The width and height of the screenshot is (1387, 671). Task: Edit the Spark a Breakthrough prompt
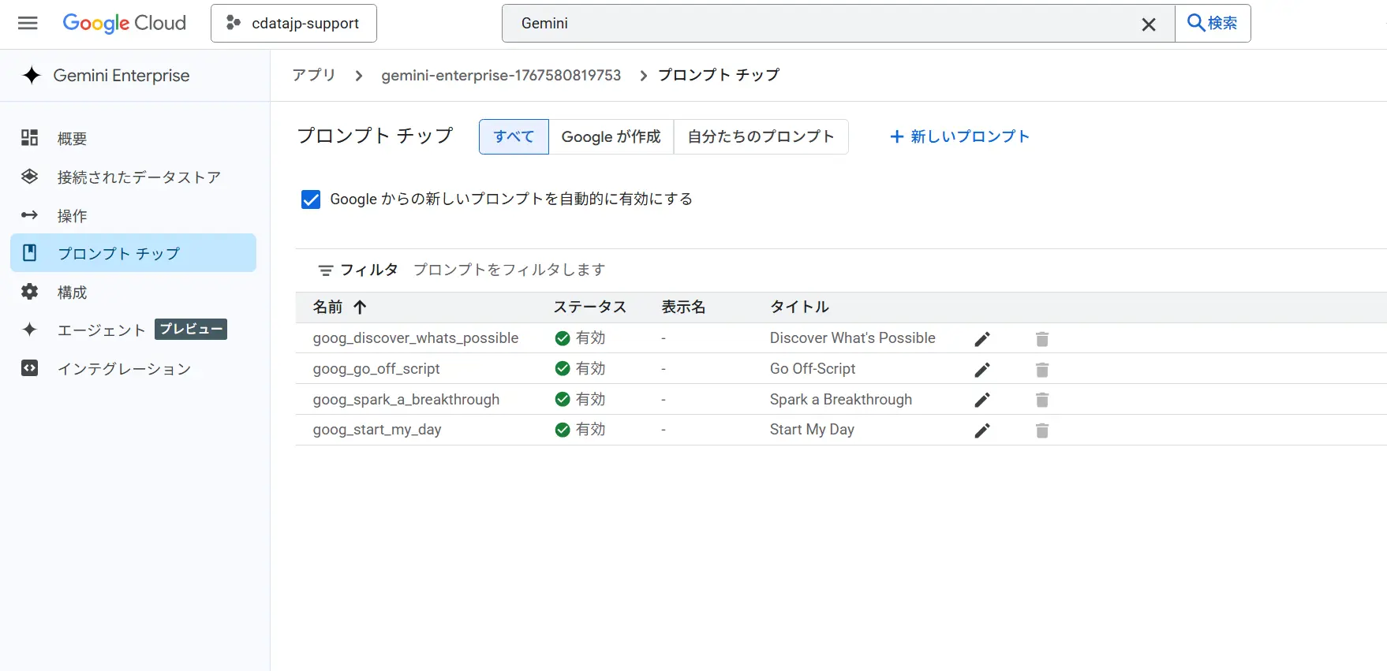click(x=981, y=401)
